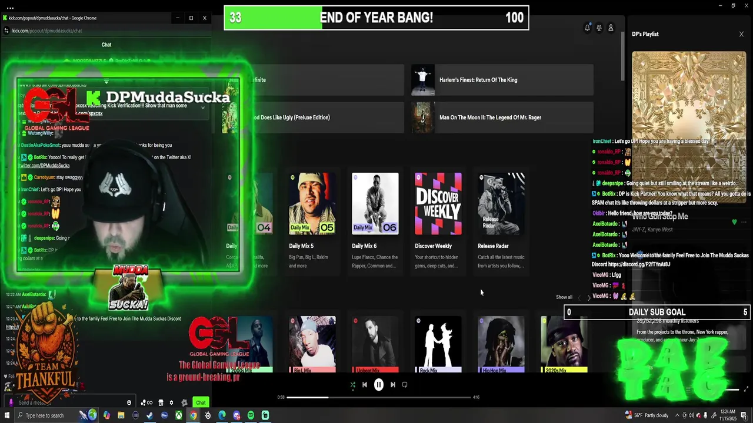Toggle repeat in the Spotify player
The width and height of the screenshot is (753, 423).
[405, 385]
